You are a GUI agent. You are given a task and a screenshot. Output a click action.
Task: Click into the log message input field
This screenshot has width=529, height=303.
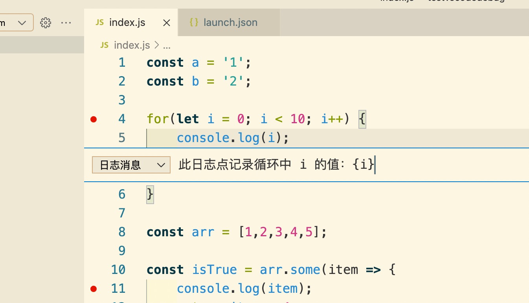point(350,165)
